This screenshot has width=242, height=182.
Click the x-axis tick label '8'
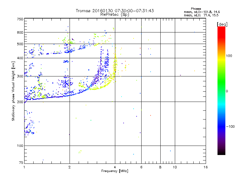(160, 167)
